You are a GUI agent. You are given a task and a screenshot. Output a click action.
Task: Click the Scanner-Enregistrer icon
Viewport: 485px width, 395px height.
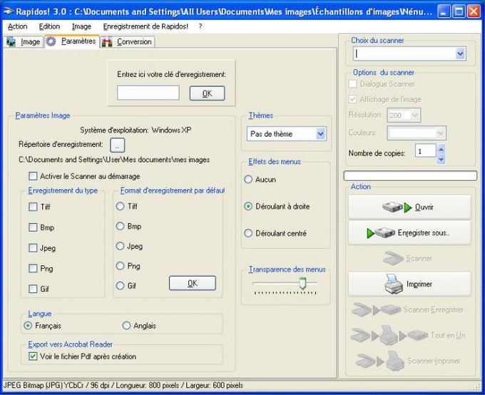[x=377, y=309]
